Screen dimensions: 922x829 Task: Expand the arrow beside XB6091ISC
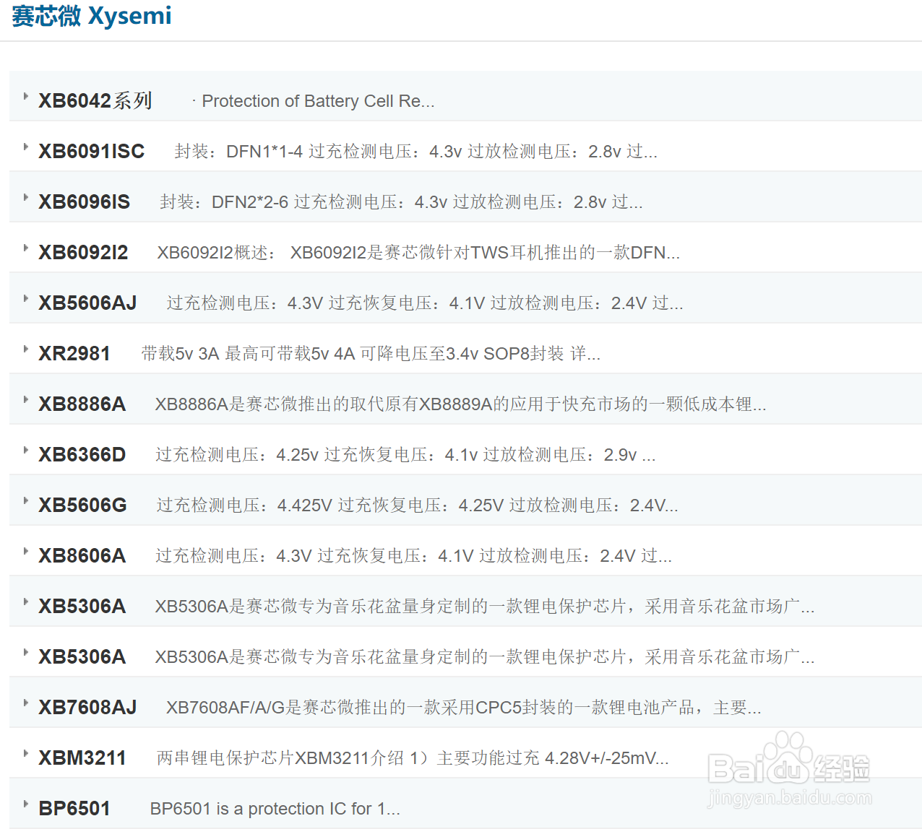point(25,147)
